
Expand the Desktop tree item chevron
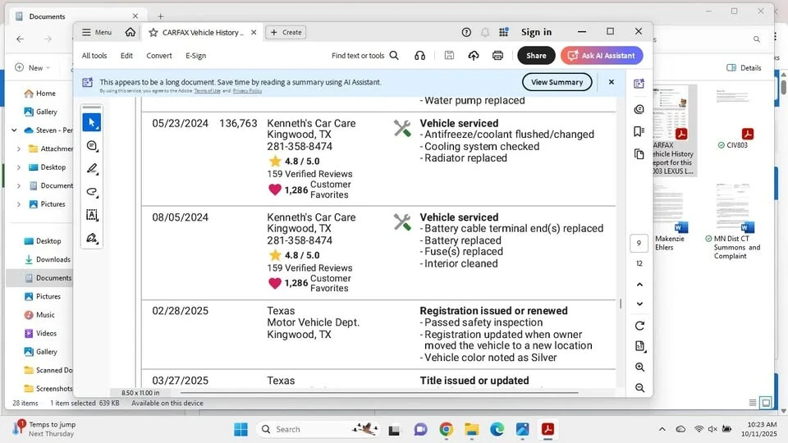coord(19,167)
